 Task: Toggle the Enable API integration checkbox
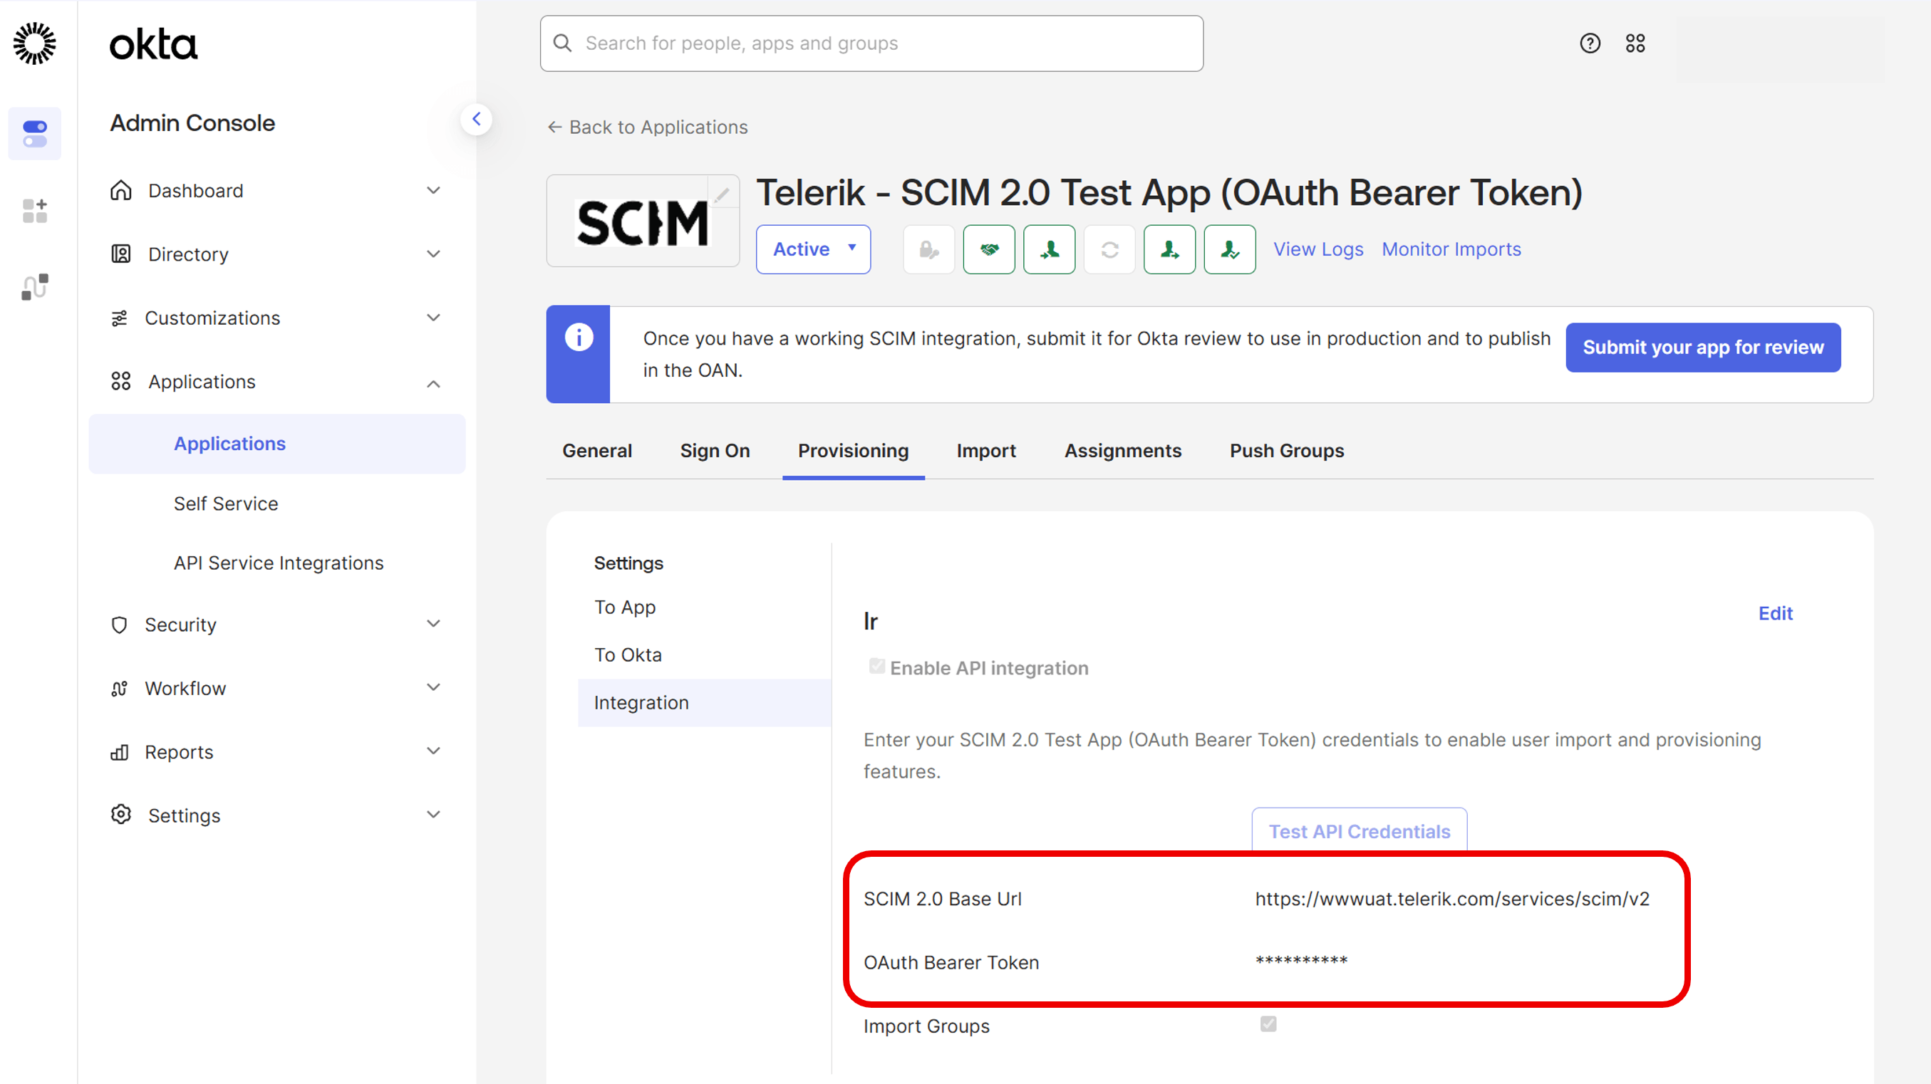pyautogui.click(x=876, y=666)
